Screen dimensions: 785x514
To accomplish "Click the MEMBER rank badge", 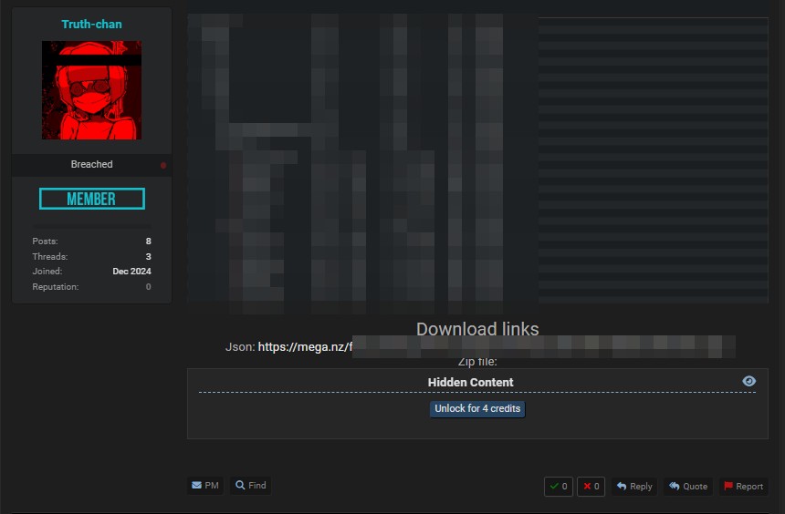I will coord(91,199).
